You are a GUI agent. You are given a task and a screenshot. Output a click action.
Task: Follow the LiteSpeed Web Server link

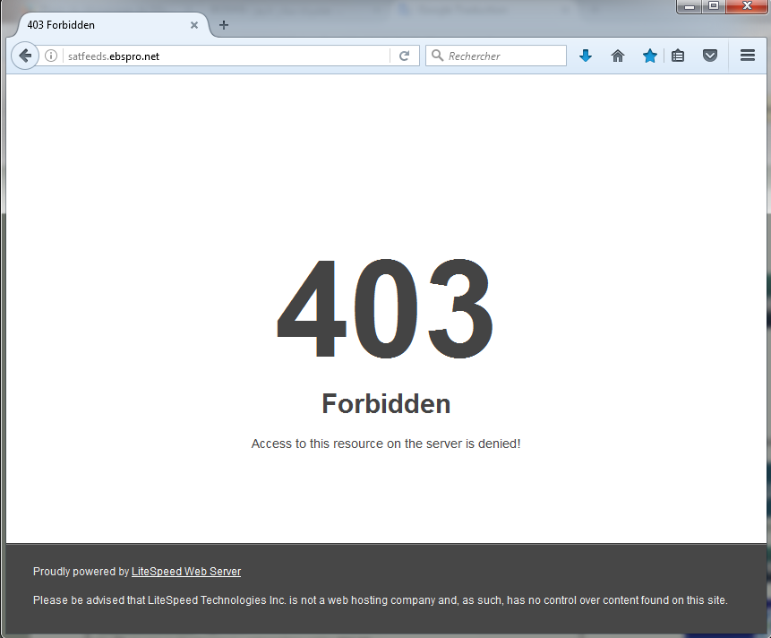pos(185,572)
